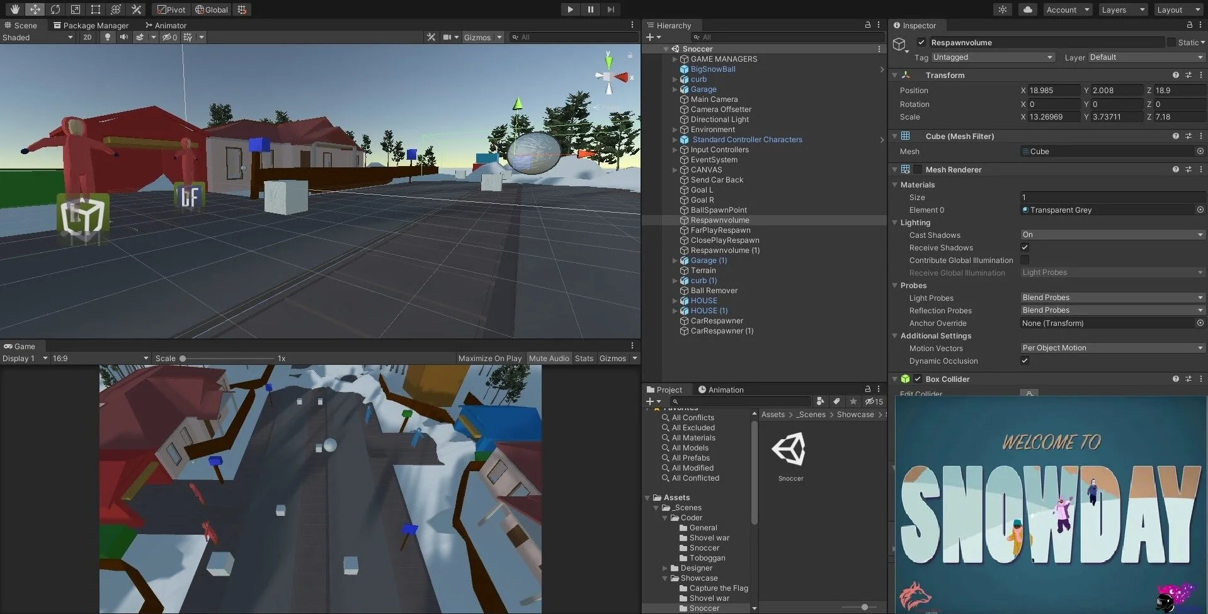1208x614 pixels.
Task: Pick mesh with Cube object selector
Action: pyautogui.click(x=1200, y=152)
